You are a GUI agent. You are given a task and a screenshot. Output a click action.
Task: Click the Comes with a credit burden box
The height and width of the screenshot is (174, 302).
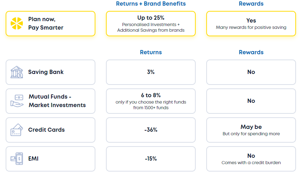(251, 159)
